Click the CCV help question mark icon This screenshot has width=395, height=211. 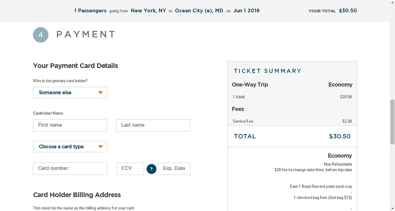[x=151, y=169]
